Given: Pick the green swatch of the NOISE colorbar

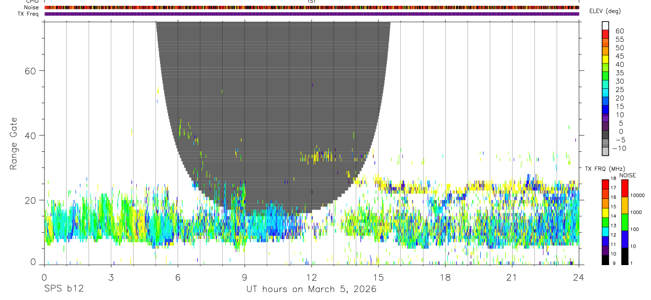Looking at the screenshot, I should click(624, 222).
